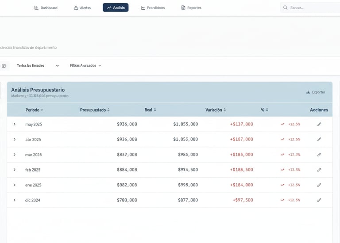Screen dimensions: 340x243
Task: Expand the abr 2025 row
Action: pos(15,139)
